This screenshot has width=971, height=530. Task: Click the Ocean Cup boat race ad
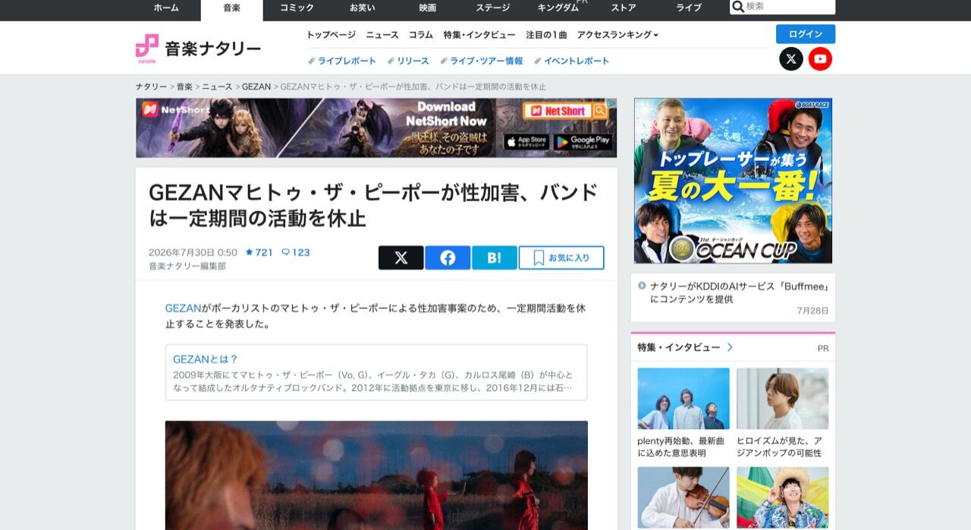pos(733,181)
